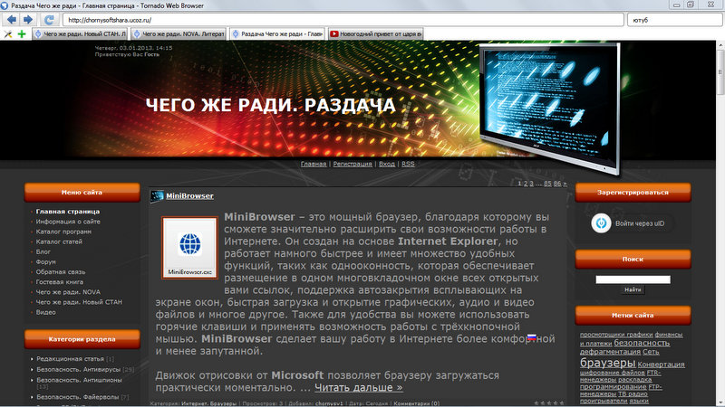Viewport: 725px width, 407px height.
Task: Click the vertical scrollbar thumb
Action: (720, 73)
